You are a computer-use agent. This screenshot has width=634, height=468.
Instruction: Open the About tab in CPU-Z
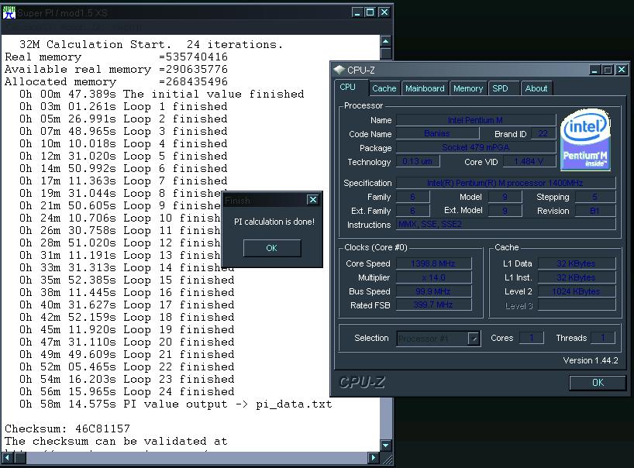[536, 88]
